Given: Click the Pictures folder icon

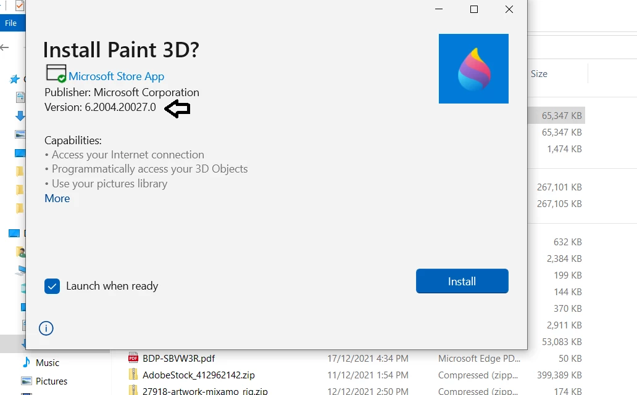Looking at the screenshot, I should [x=27, y=381].
